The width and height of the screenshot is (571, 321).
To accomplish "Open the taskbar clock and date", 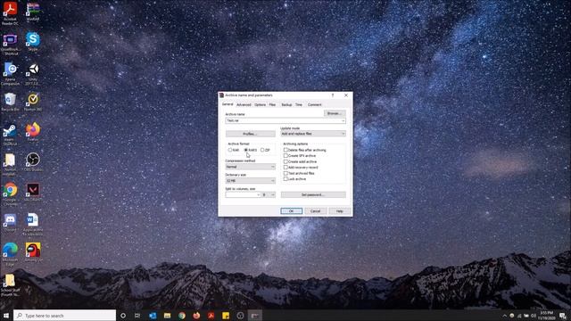I will 546,316.
